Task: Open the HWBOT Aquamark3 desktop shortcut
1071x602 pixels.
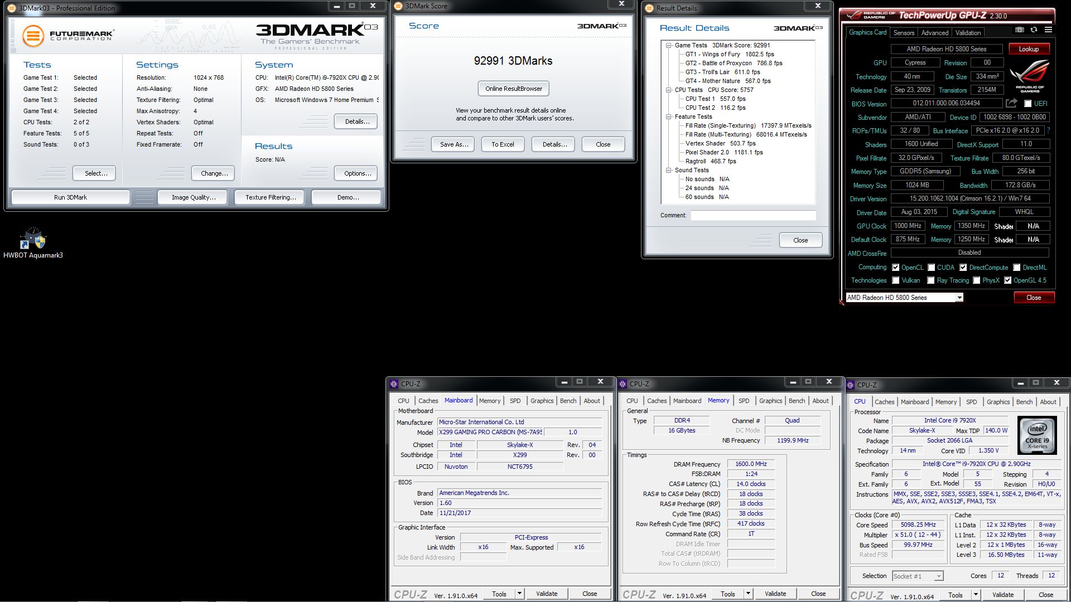Action: point(33,243)
